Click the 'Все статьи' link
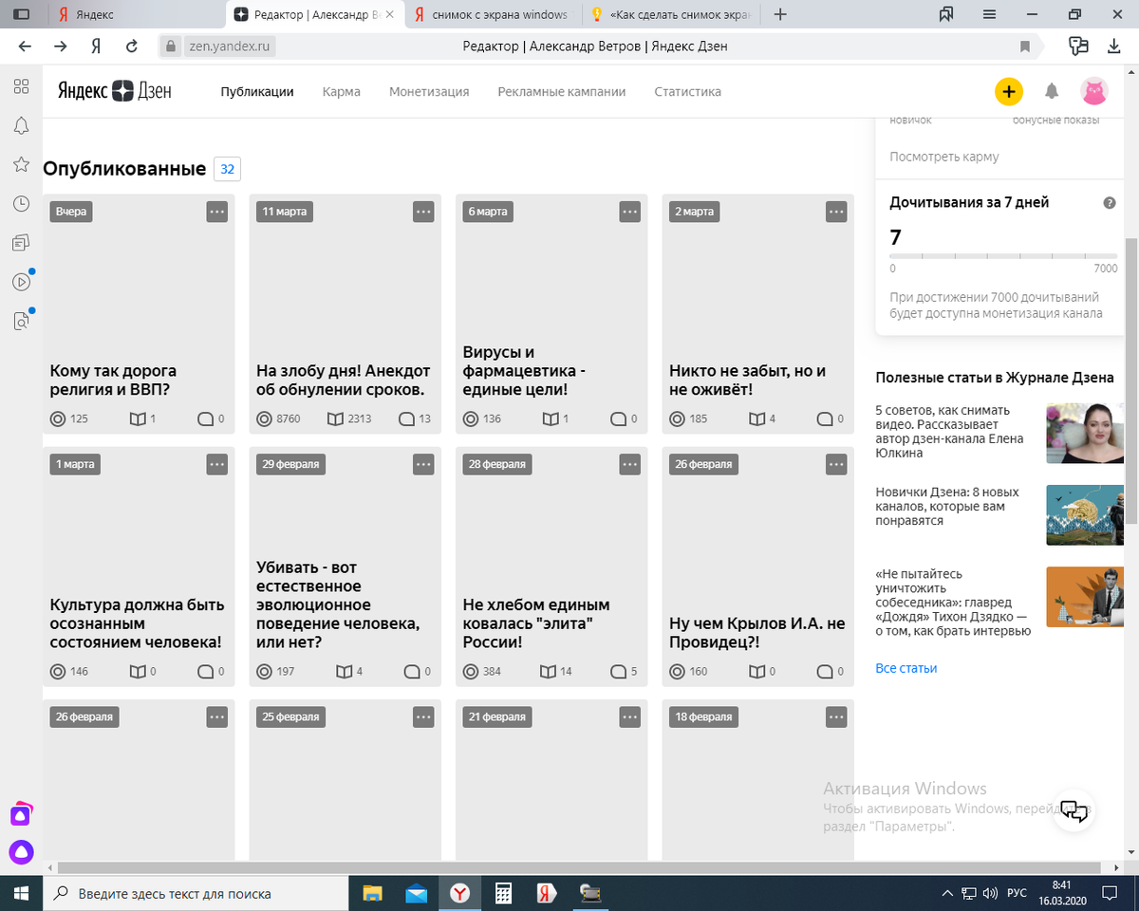 tap(906, 668)
